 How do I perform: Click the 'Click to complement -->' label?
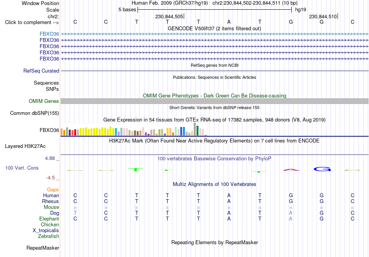(x=32, y=23)
